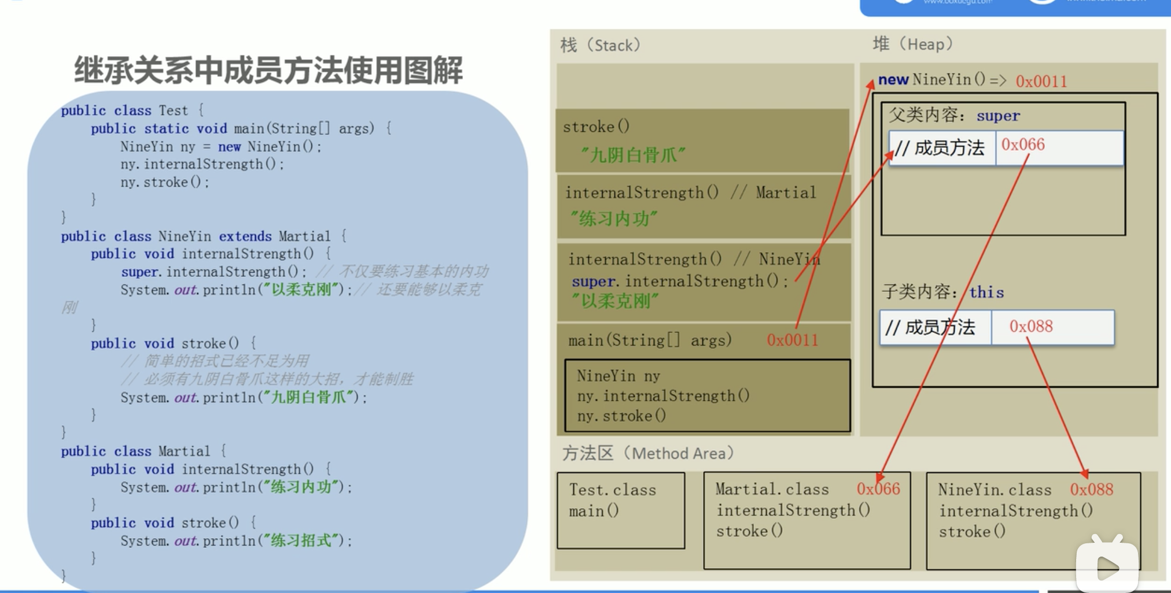
Task: Click the Martial.class 0x066 box
Action: click(x=807, y=520)
